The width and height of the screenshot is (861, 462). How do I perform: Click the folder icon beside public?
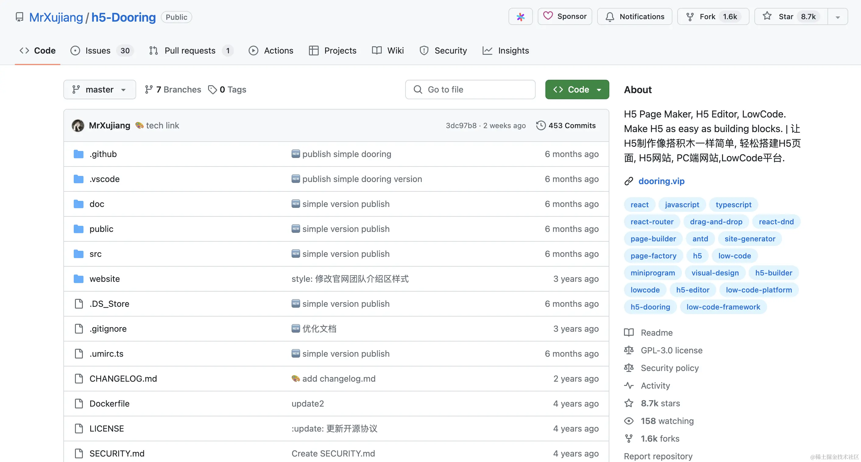coord(79,229)
